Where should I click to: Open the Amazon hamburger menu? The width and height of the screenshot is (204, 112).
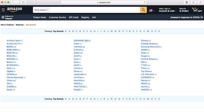(3, 10)
